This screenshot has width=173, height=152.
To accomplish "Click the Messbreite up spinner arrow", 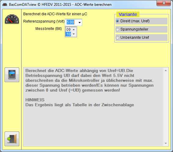I will tap(74, 30).
